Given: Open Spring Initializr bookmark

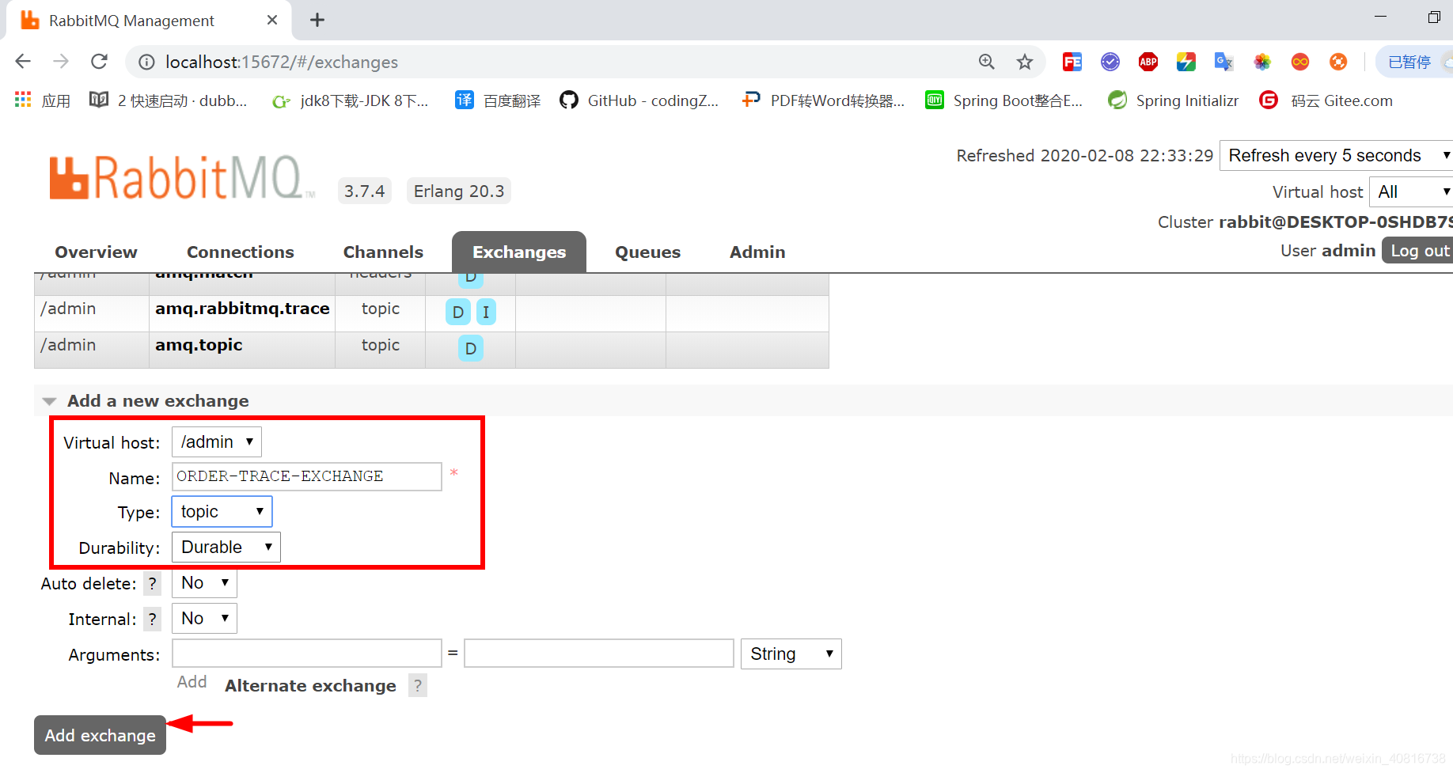Looking at the screenshot, I should pyautogui.click(x=1174, y=100).
